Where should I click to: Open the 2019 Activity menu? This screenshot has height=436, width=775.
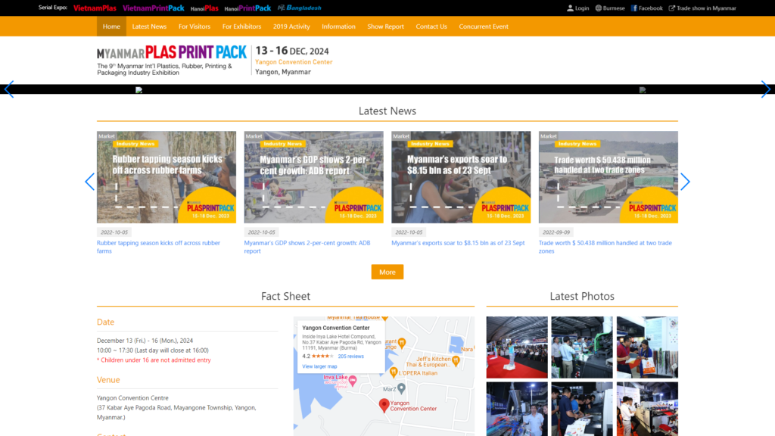click(x=291, y=26)
